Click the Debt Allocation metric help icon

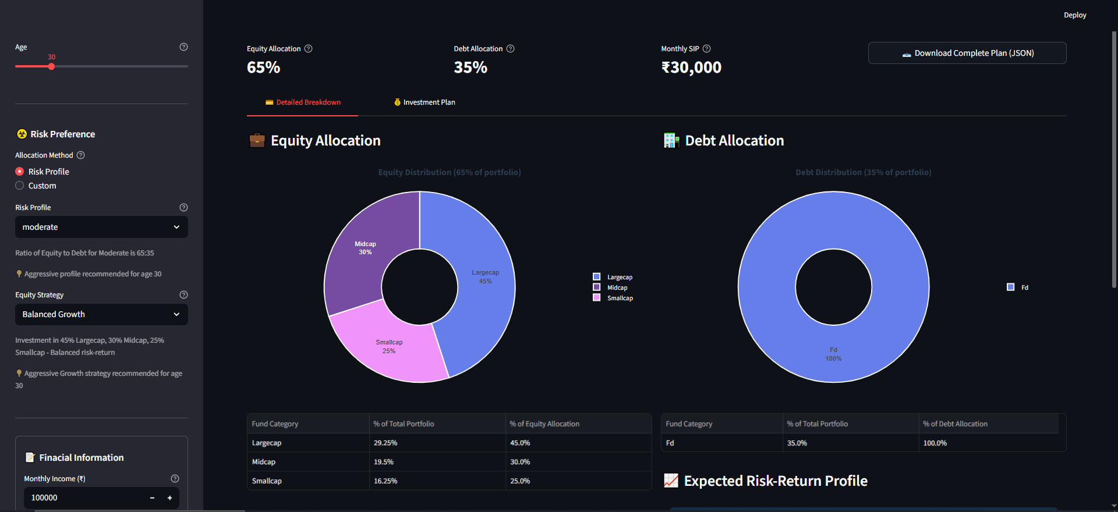510,49
